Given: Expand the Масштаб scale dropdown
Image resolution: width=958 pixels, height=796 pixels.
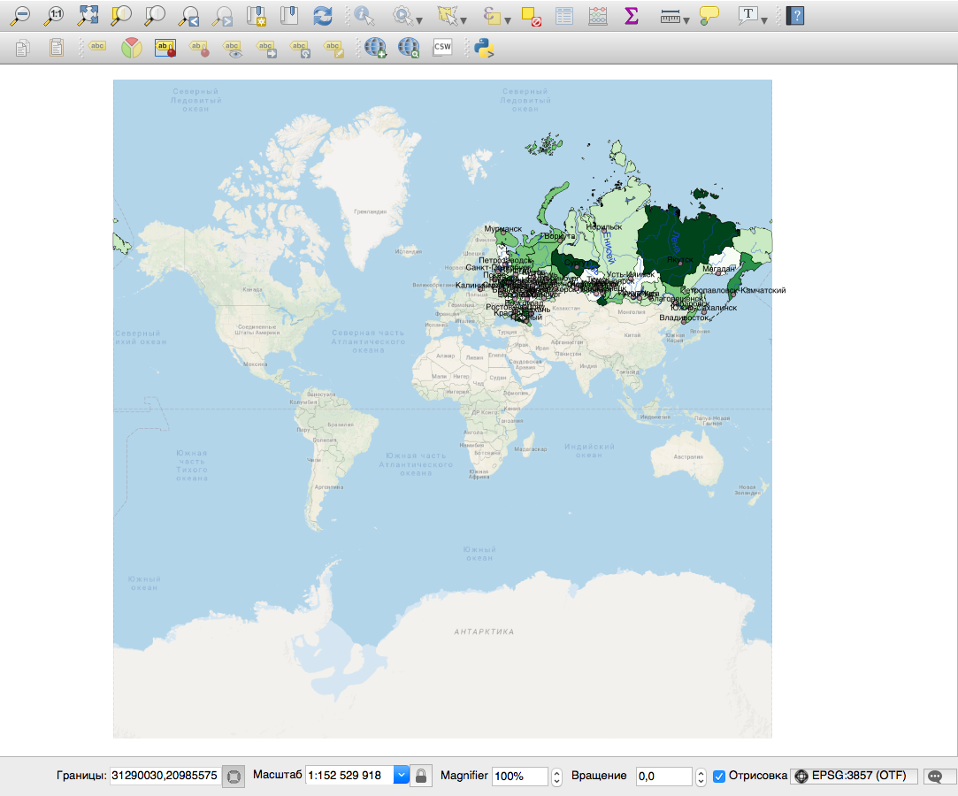Looking at the screenshot, I should [x=401, y=776].
